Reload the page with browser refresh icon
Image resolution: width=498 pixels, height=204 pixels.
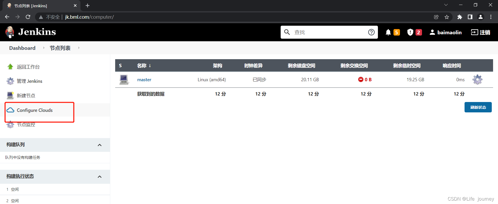tap(28, 17)
